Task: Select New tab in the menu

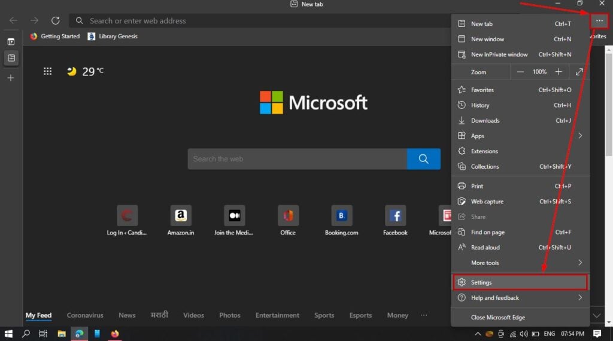Action: click(x=520, y=24)
